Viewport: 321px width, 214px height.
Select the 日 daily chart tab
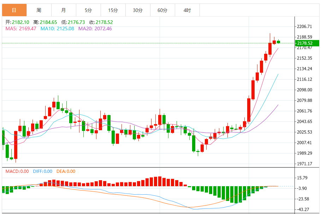14,10
